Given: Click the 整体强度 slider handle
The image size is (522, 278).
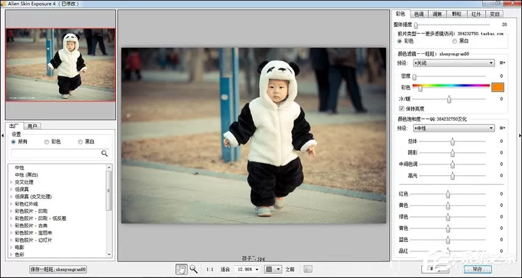Looking at the screenshot, I should pos(416,25).
